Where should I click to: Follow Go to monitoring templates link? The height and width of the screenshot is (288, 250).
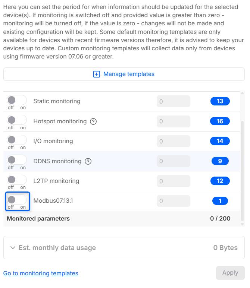pyautogui.click(x=41, y=273)
